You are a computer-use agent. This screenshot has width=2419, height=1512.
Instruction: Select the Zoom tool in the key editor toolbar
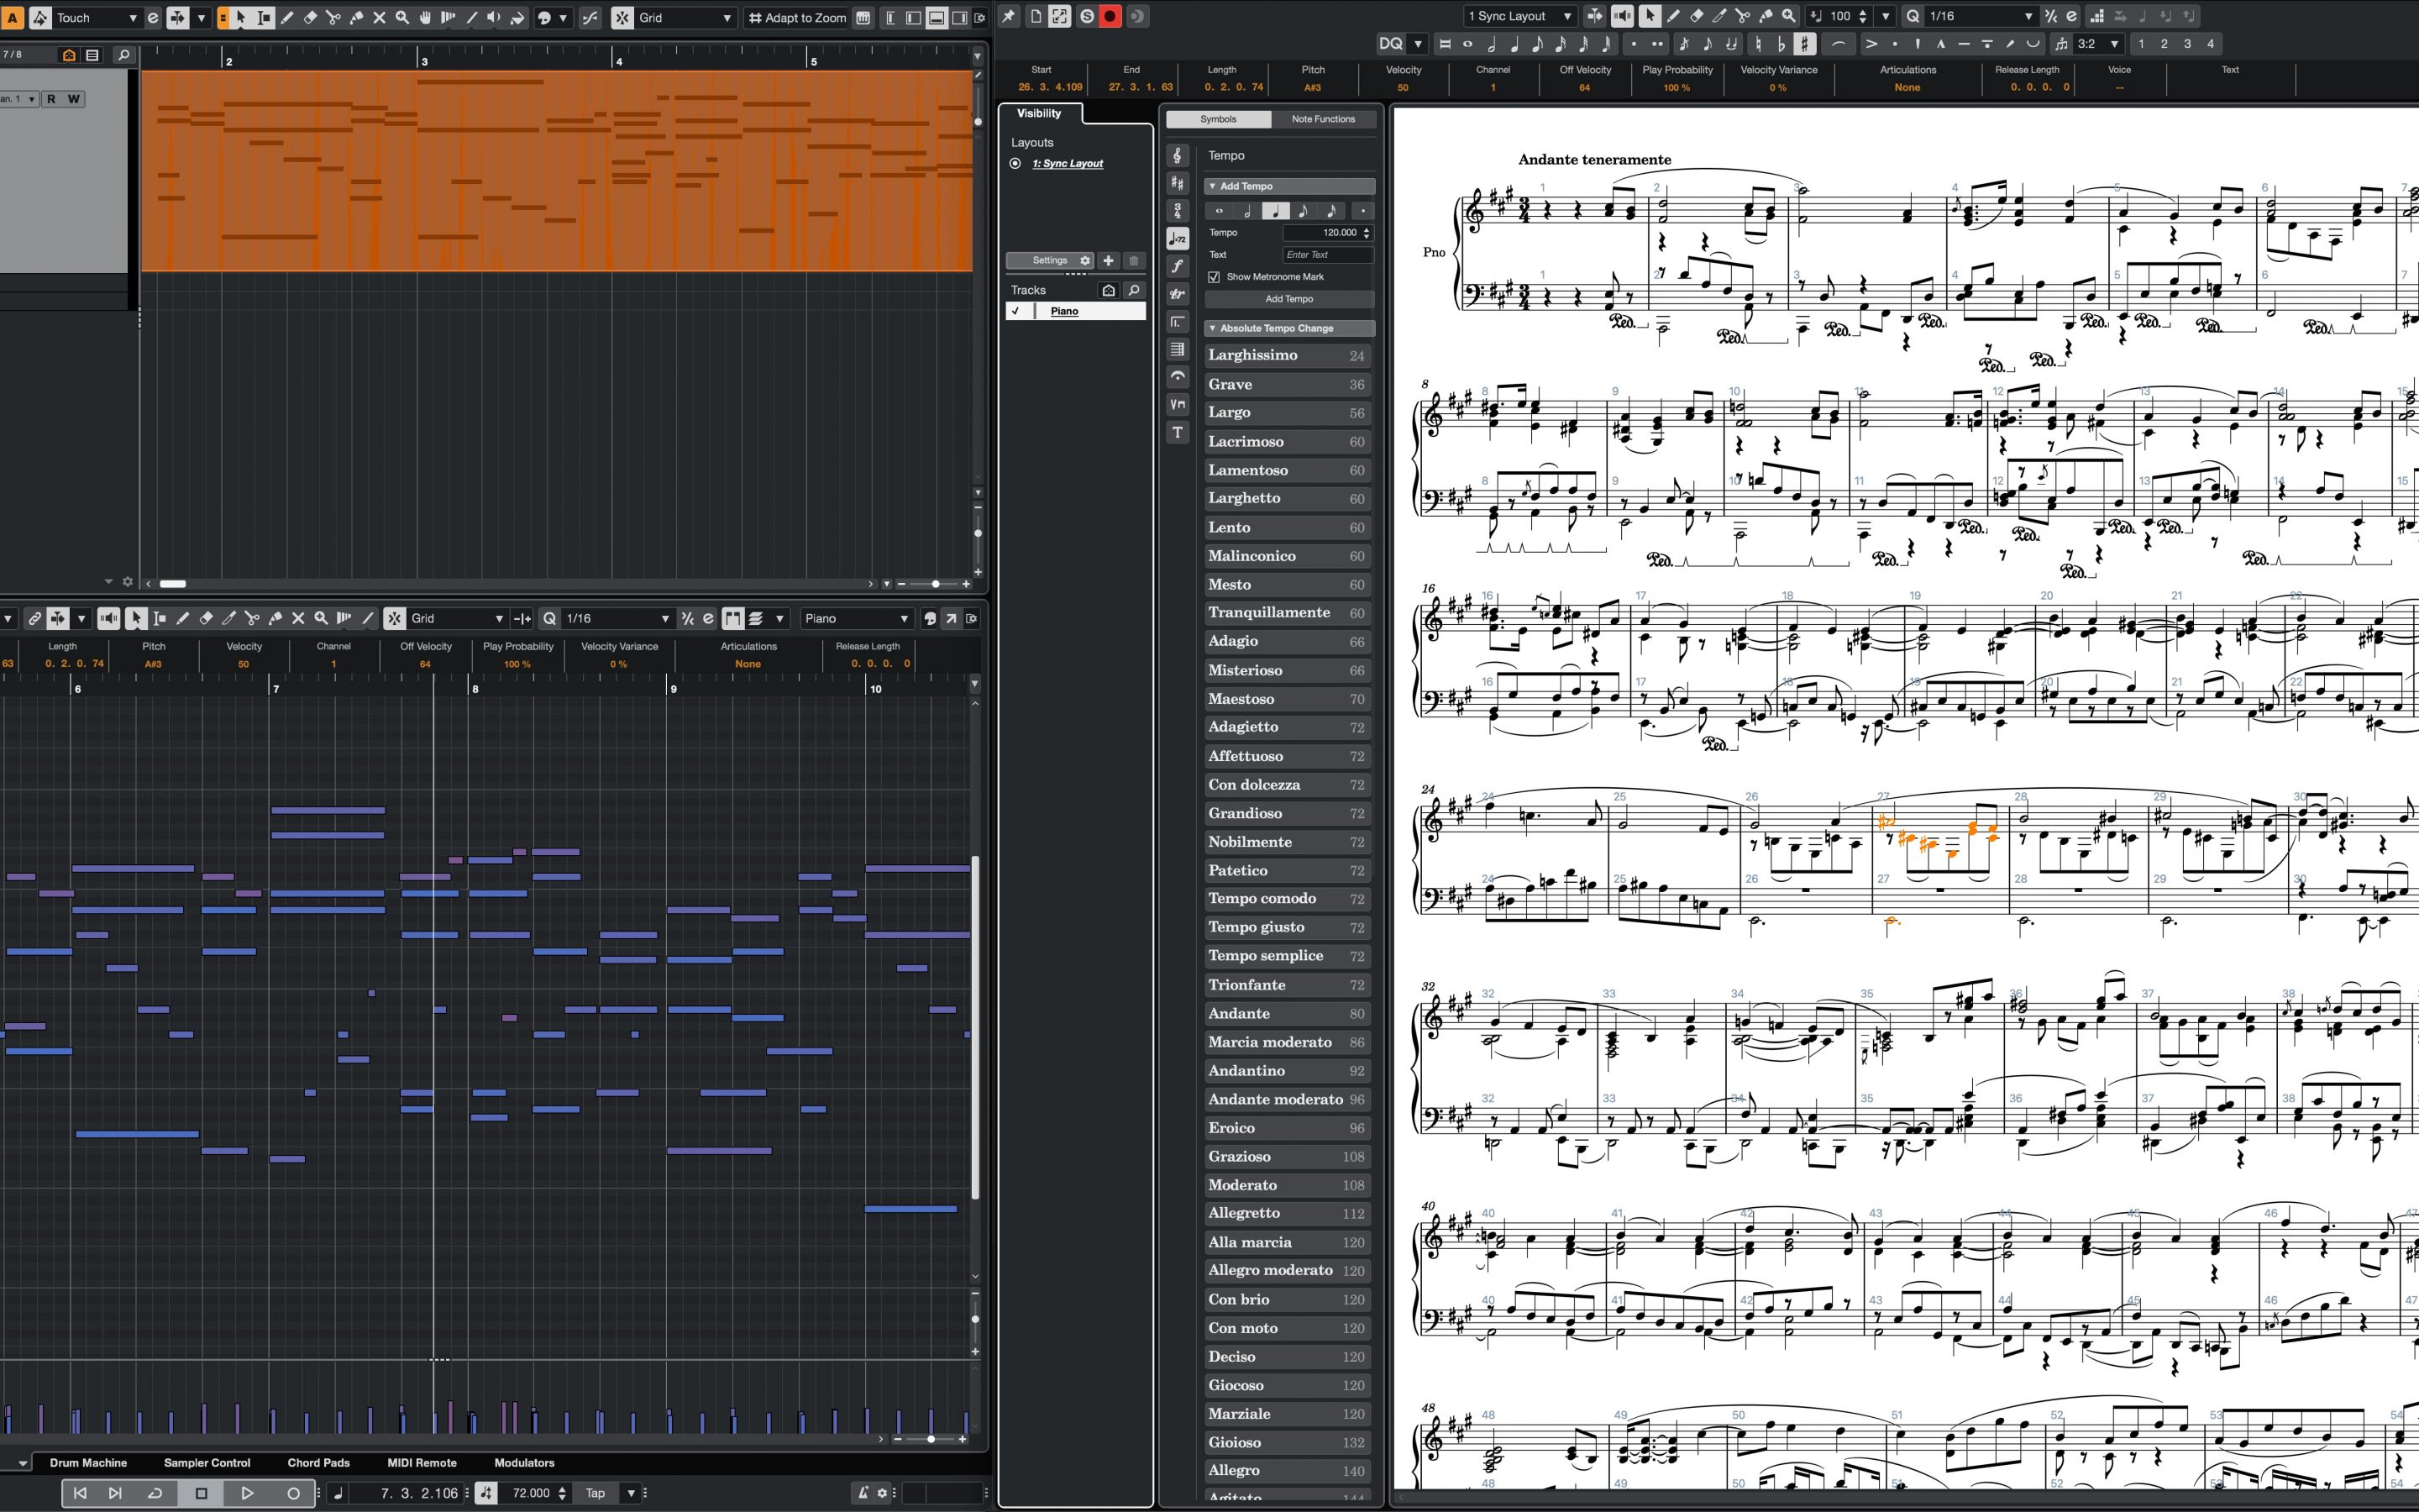pos(321,618)
